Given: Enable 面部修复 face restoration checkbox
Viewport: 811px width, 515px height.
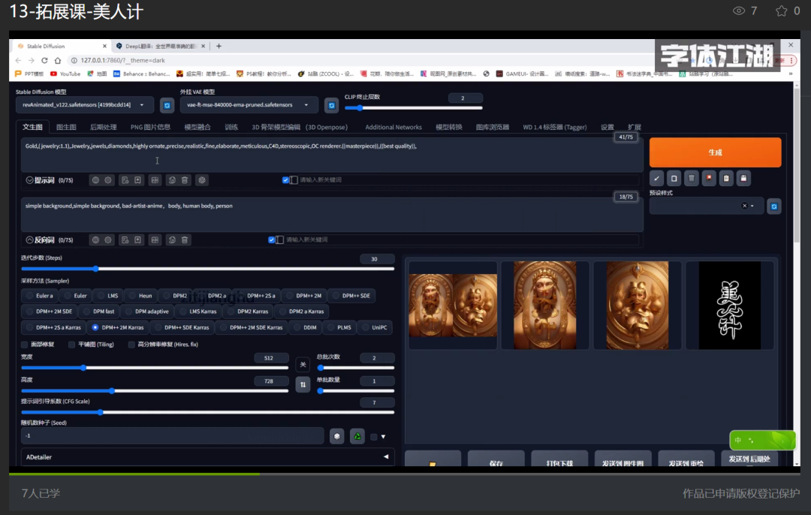Looking at the screenshot, I should coord(24,345).
